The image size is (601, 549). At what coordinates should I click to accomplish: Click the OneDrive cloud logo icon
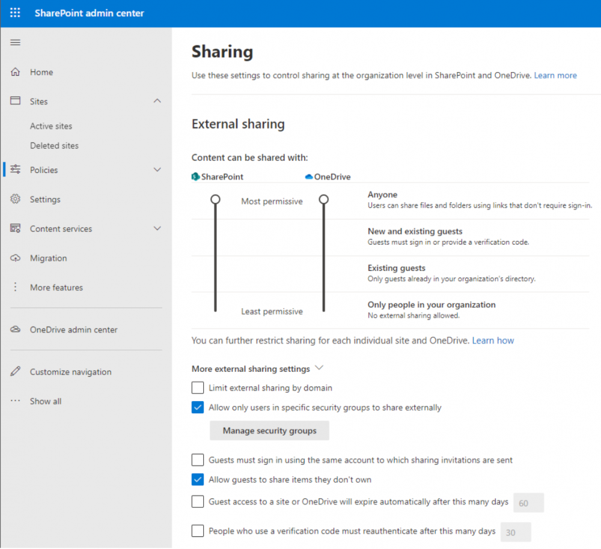coord(309,177)
